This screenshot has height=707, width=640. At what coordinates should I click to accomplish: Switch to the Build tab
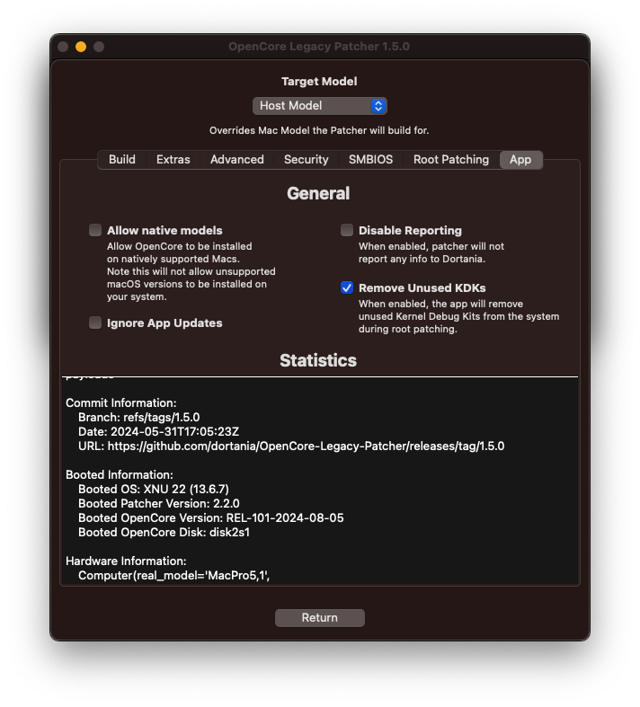coord(121,160)
